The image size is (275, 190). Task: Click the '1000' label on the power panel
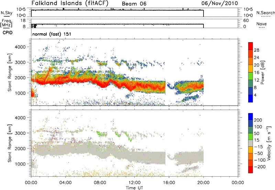coord(20,93)
